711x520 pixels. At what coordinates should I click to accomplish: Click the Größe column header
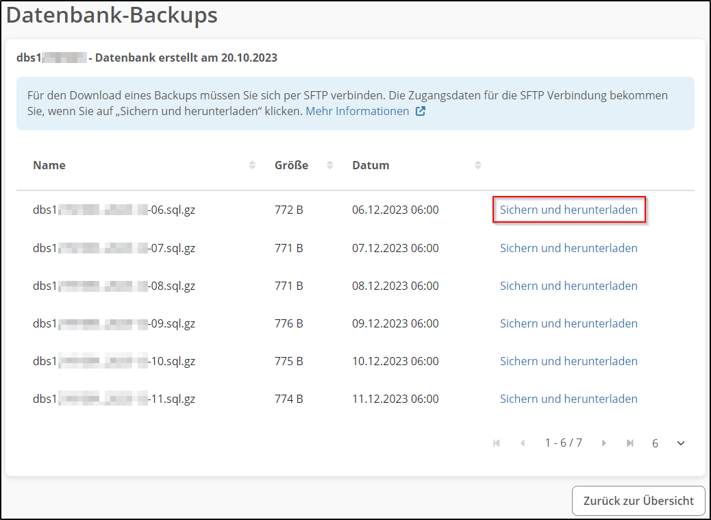(x=291, y=165)
